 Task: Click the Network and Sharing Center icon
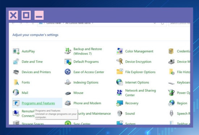[119, 93]
